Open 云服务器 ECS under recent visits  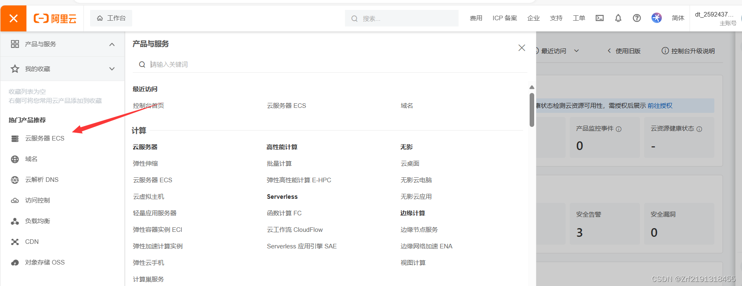point(286,106)
